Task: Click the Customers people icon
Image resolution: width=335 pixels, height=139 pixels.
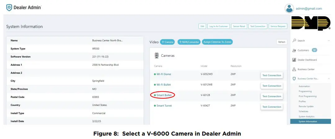Action: 294,50
